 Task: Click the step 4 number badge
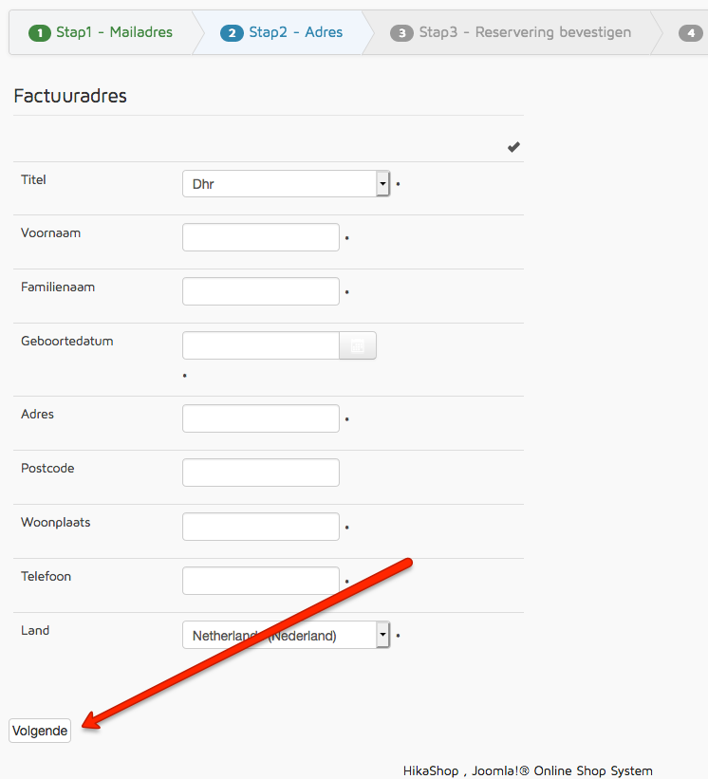coord(690,33)
